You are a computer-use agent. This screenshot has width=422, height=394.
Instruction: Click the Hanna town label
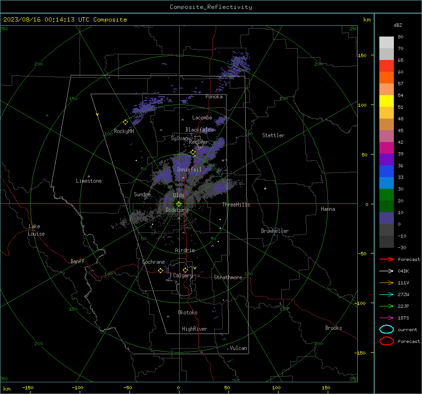[328, 209]
